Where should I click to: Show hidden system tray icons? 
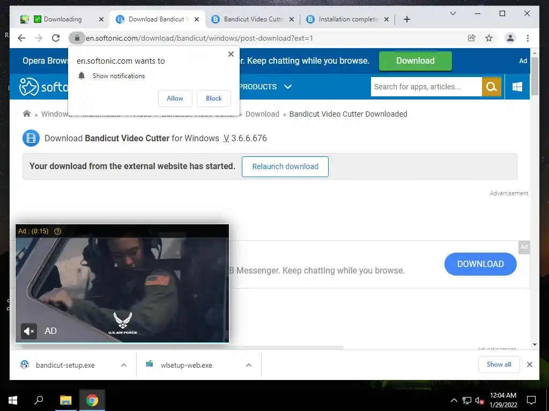454,400
